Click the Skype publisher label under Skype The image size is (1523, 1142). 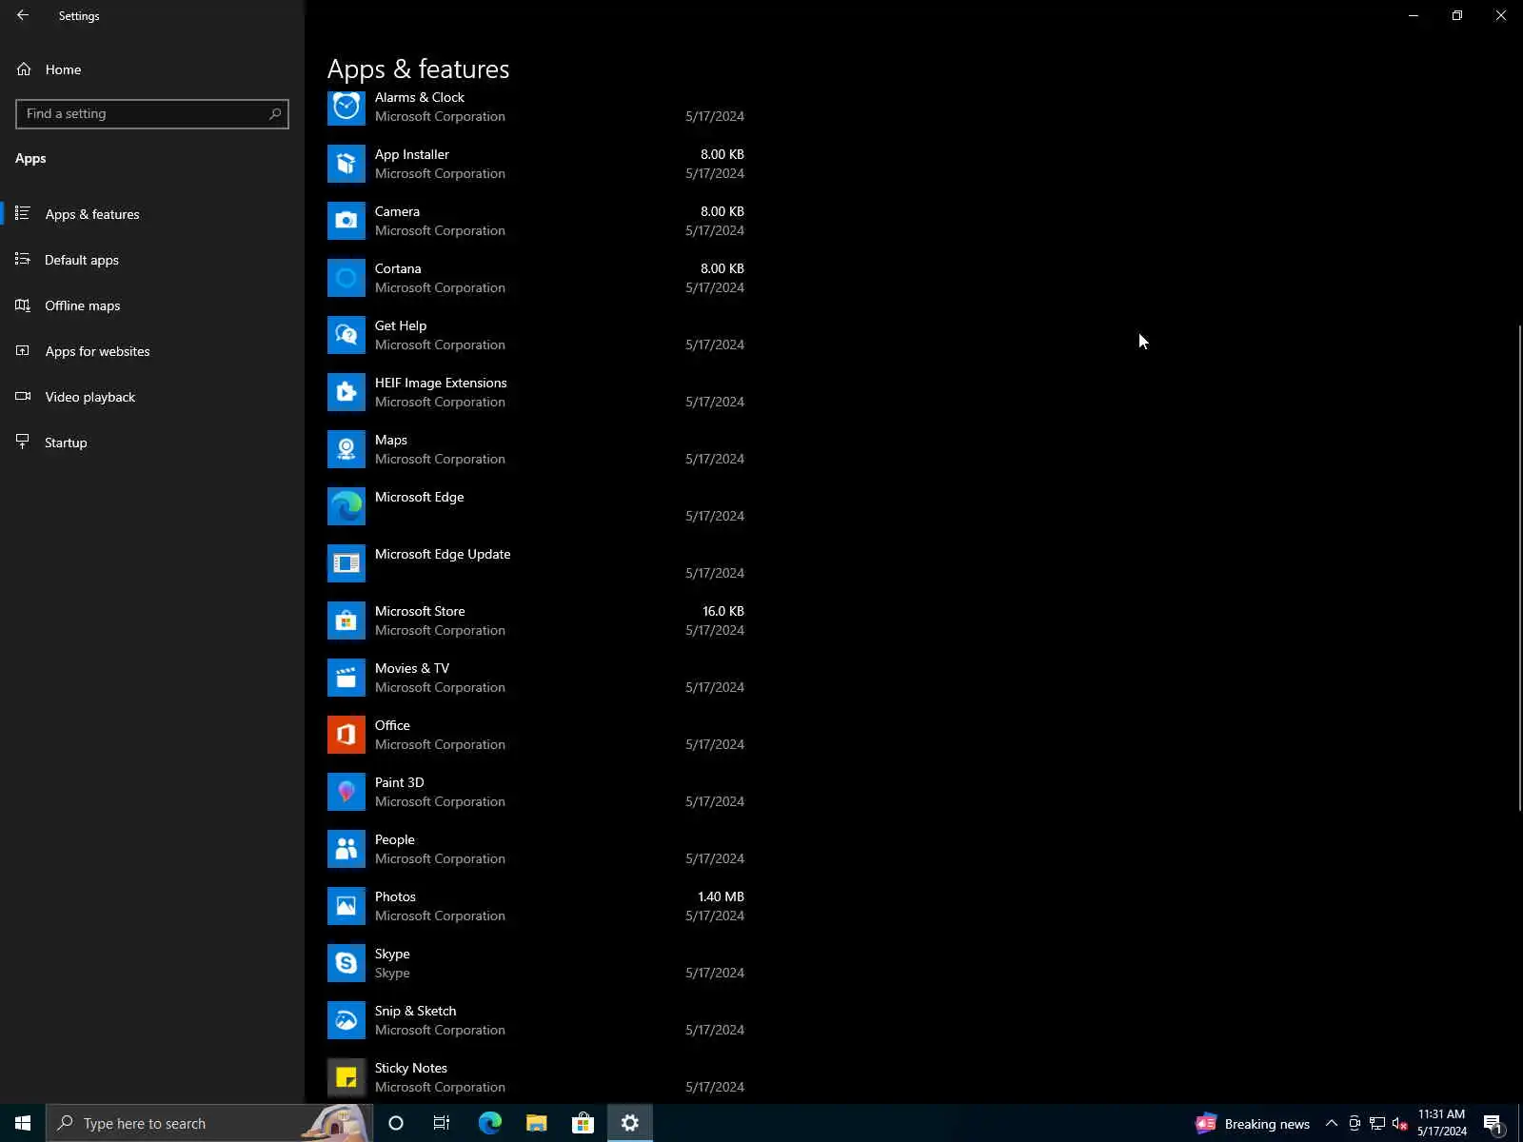pos(392,973)
